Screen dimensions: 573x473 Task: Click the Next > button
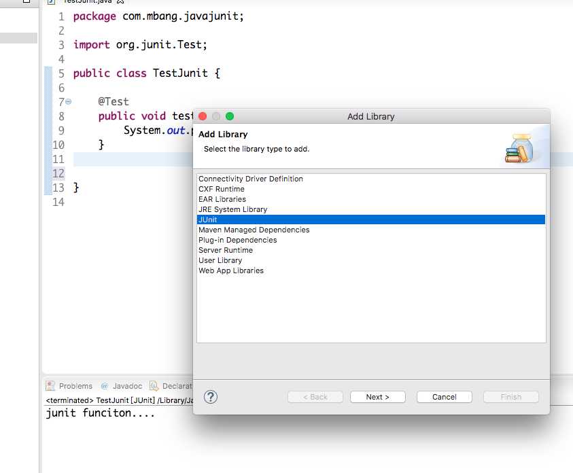click(x=377, y=397)
